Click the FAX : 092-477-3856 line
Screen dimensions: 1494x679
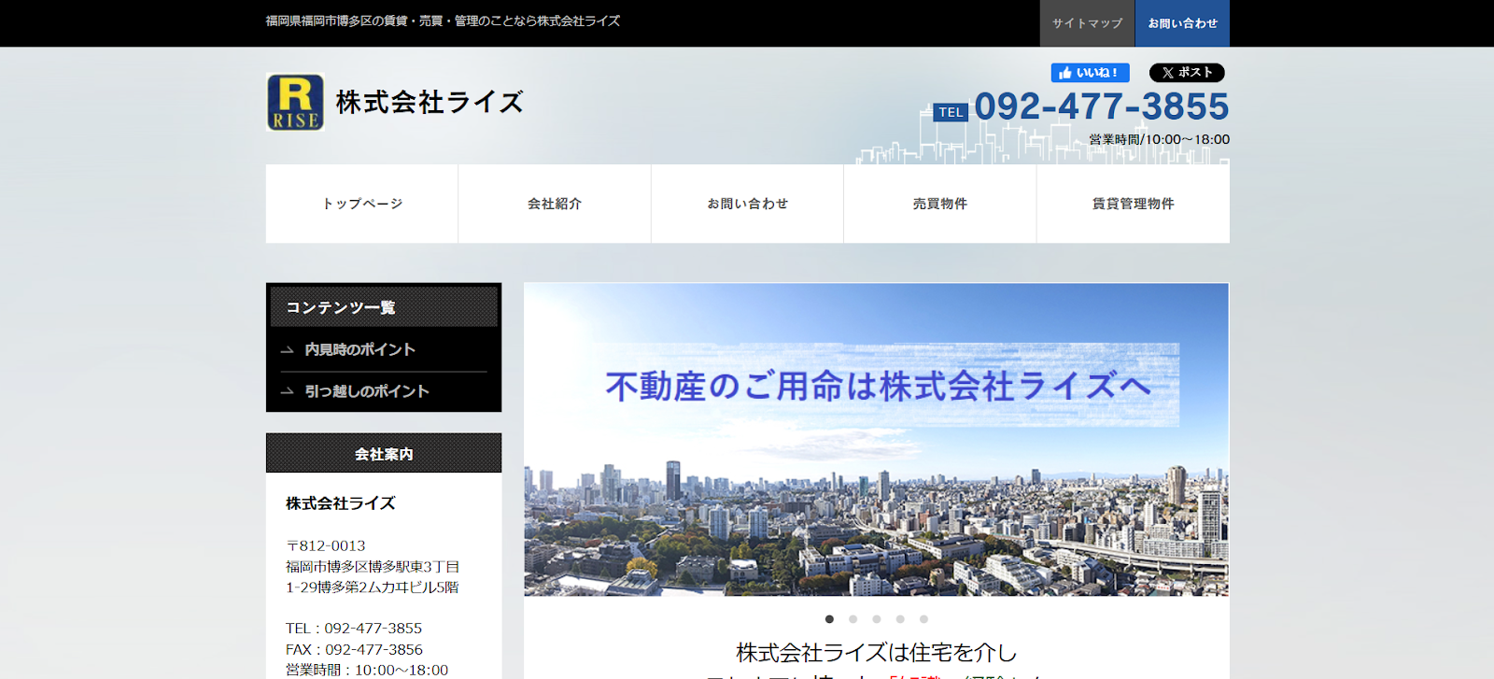(354, 649)
